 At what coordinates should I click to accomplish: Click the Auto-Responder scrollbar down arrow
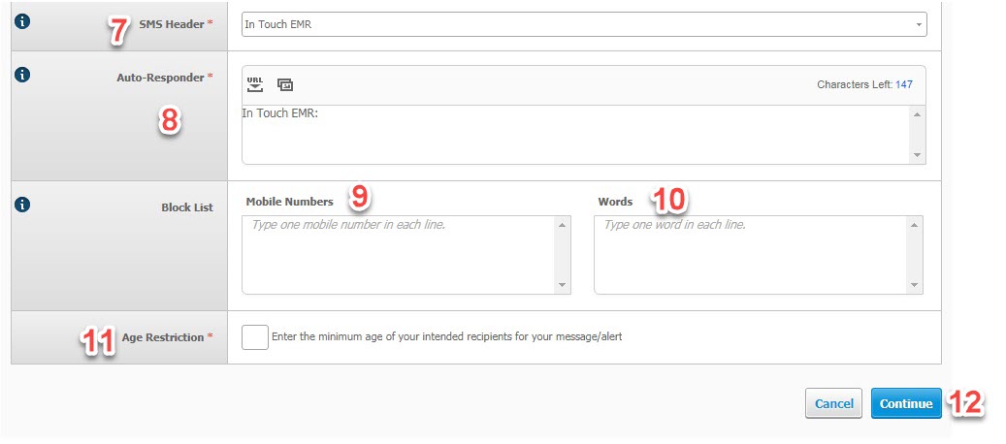click(x=917, y=155)
